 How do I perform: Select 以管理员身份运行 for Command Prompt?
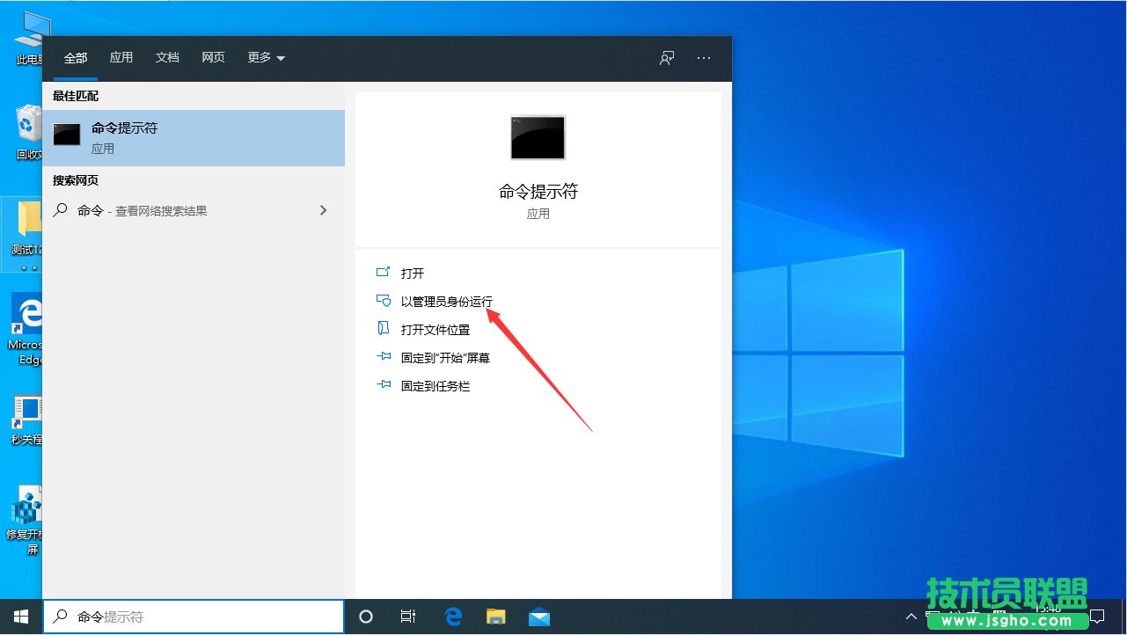click(x=444, y=301)
